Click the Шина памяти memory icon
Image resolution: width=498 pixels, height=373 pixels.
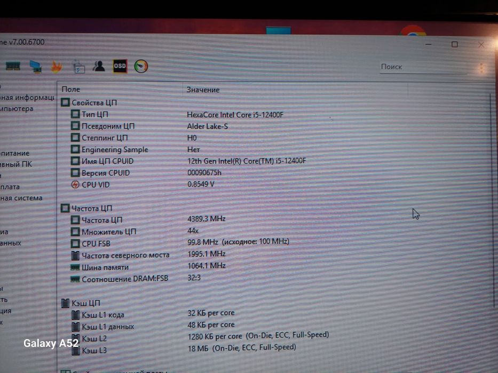point(75,267)
